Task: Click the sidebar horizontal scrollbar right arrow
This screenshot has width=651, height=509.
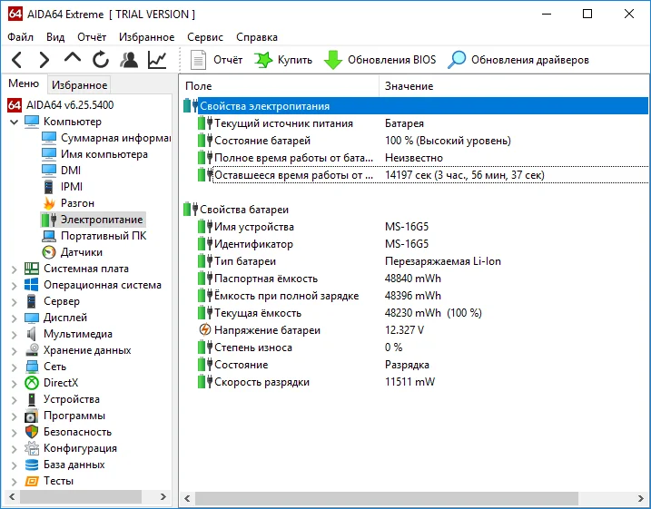Action: [163, 496]
